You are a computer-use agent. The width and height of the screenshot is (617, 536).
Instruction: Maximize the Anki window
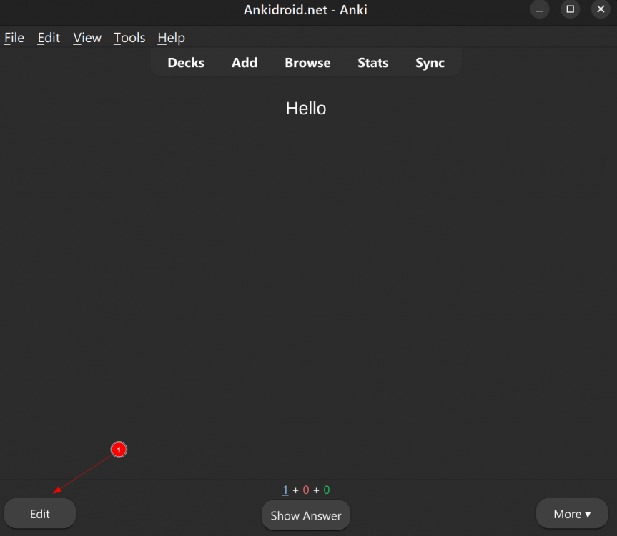pyautogui.click(x=570, y=9)
